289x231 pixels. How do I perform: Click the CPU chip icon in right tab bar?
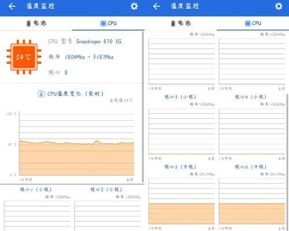pyautogui.click(x=248, y=23)
